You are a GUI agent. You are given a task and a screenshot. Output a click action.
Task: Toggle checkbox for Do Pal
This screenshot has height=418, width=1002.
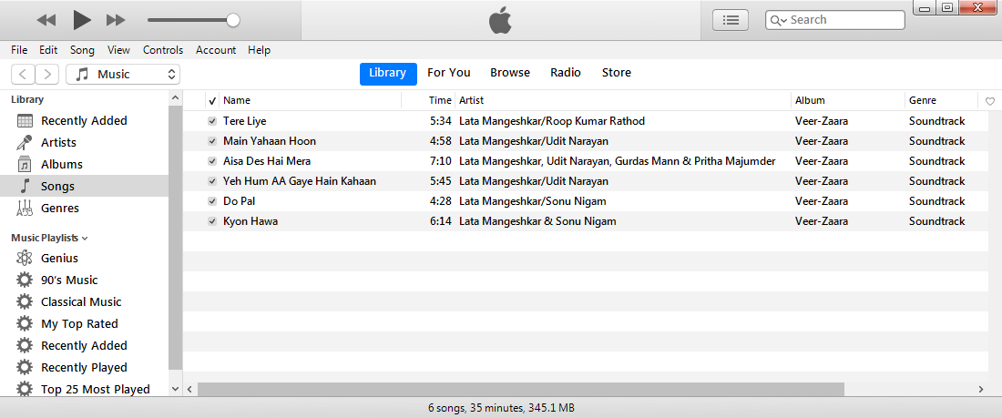click(212, 201)
